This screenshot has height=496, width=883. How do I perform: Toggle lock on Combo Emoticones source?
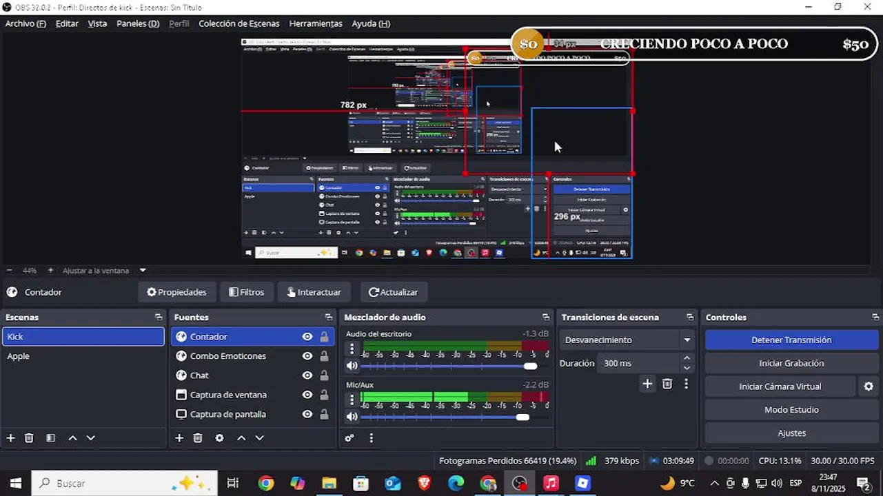tap(324, 356)
